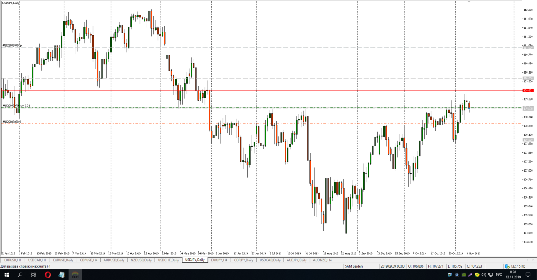Screen dimensions: 537x280
Task: Click the 104.680 price scale value
Action: 528,242
